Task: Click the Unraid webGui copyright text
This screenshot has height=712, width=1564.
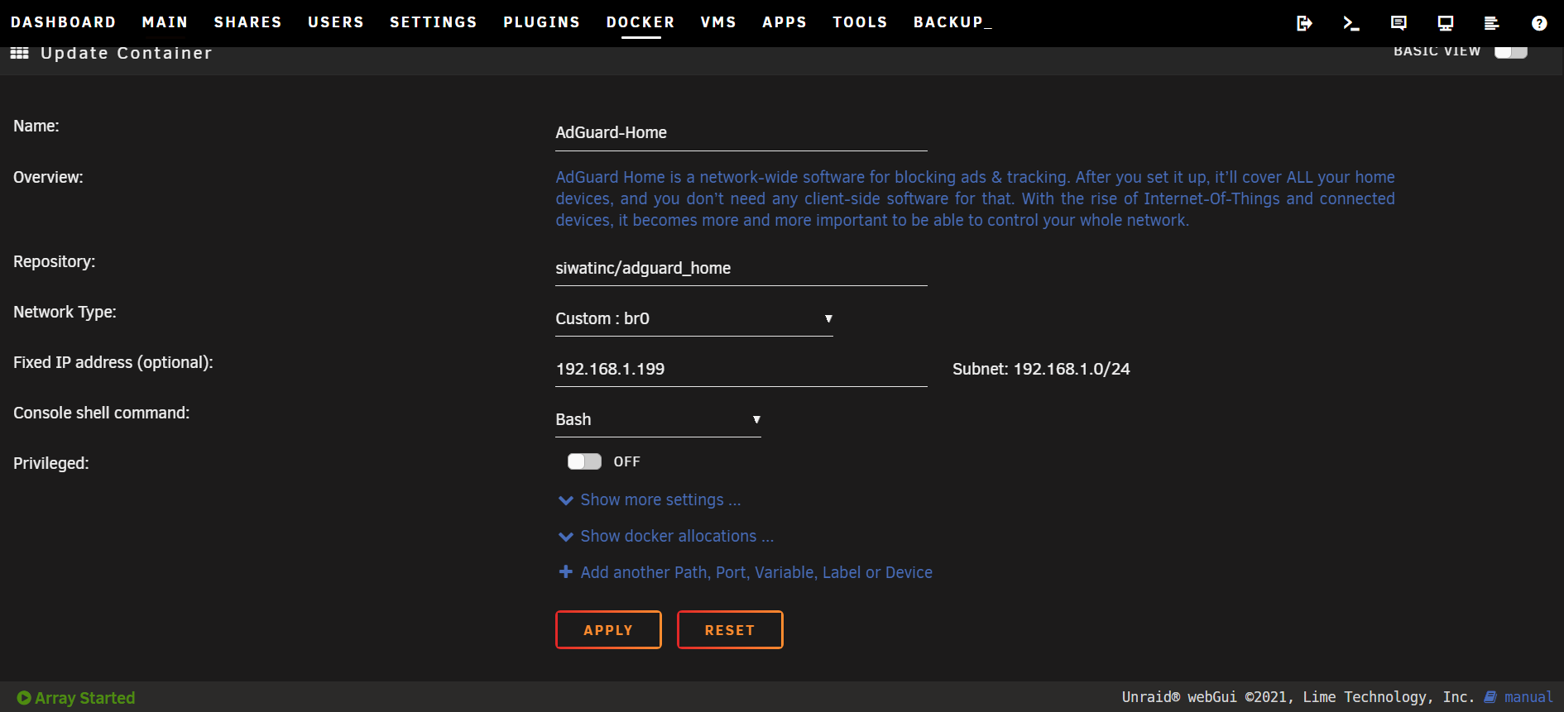Action: [1298, 697]
